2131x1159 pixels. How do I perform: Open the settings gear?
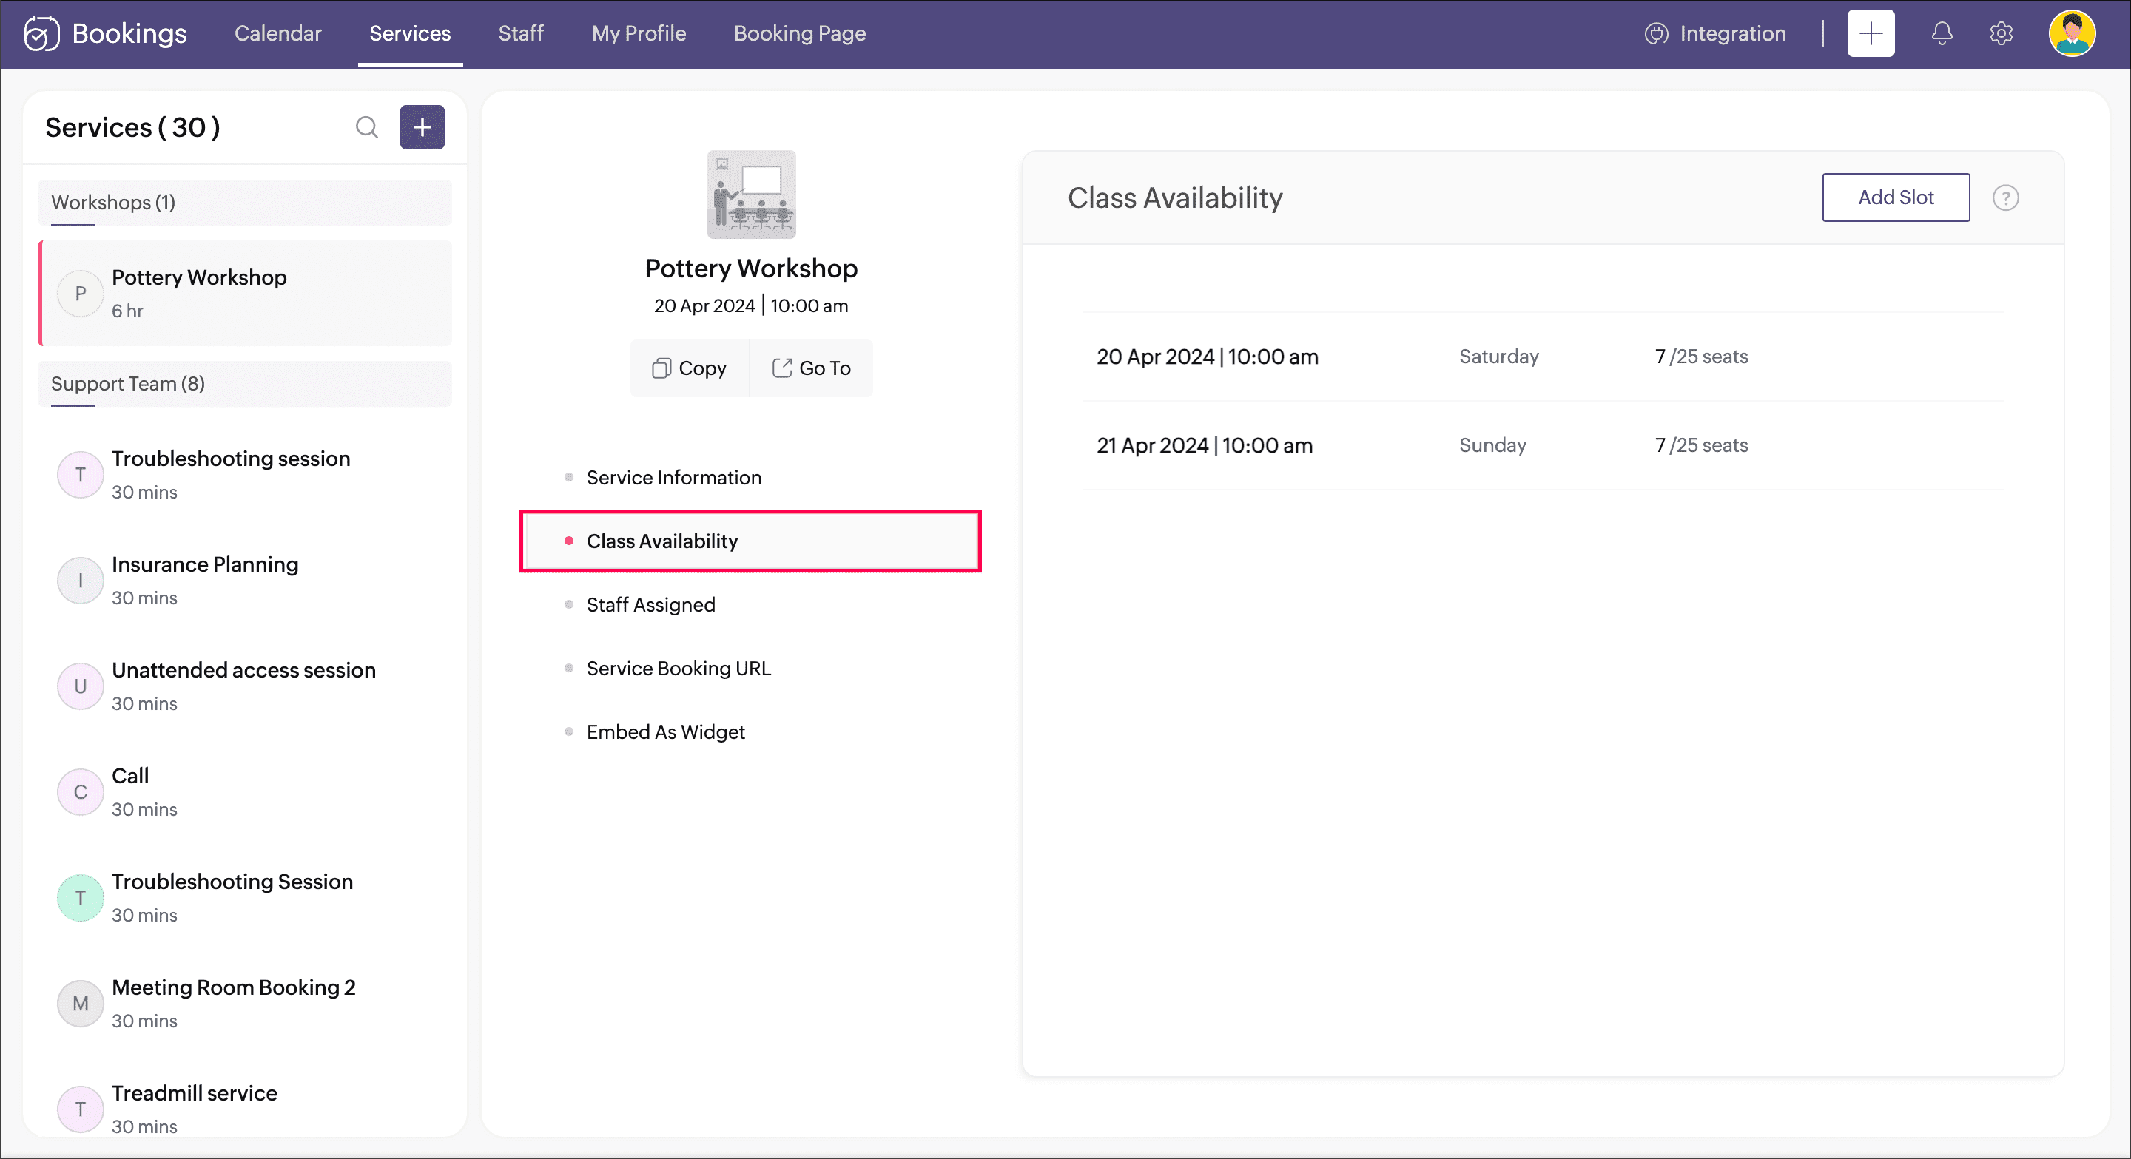(2000, 33)
